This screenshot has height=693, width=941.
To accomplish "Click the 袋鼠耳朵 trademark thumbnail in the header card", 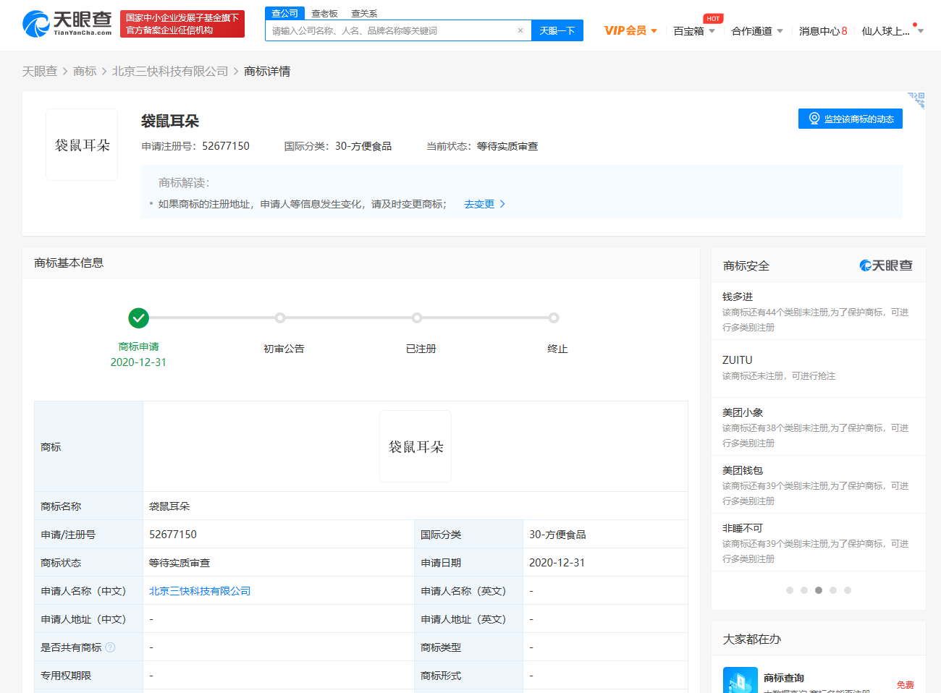I will pyautogui.click(x=82, y=145).
